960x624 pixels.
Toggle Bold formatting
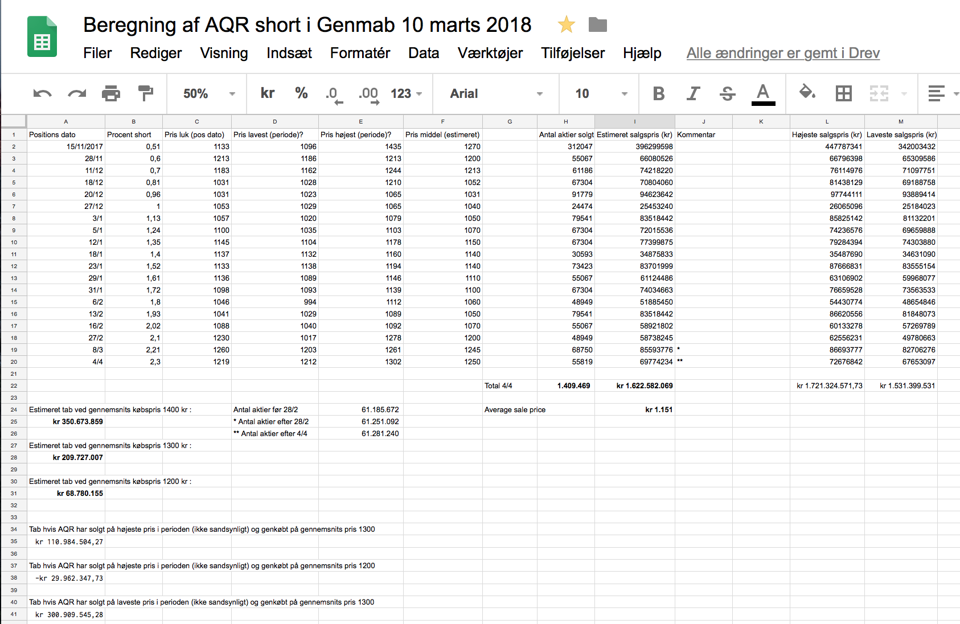tap(659, 93)
